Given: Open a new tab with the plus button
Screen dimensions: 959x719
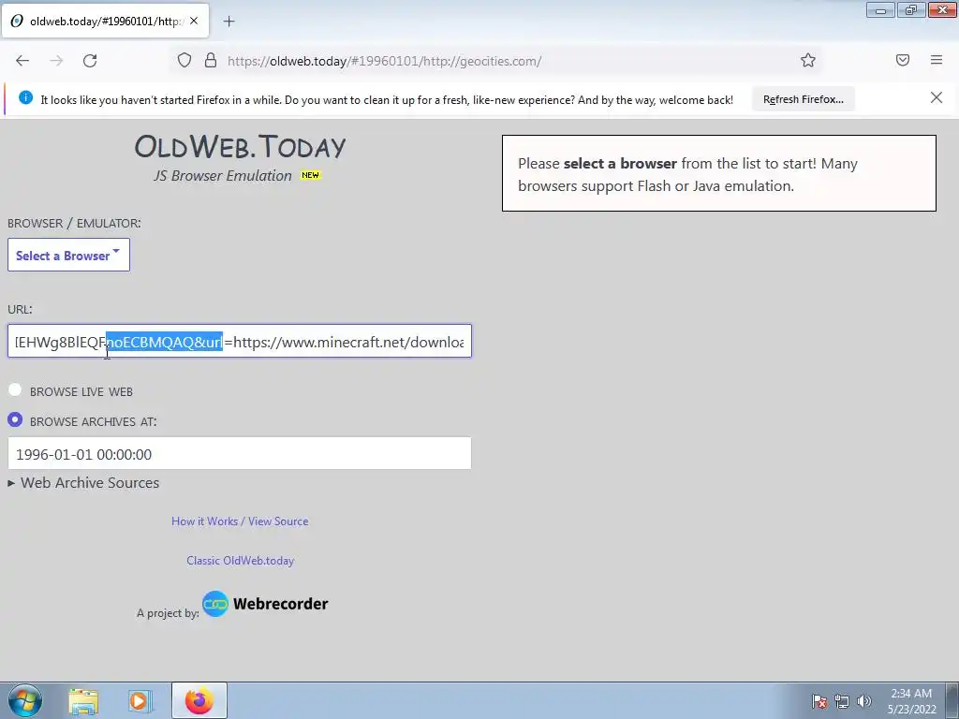Looking at the screenshot, I should pyautogui.click(x=229, y=22).
